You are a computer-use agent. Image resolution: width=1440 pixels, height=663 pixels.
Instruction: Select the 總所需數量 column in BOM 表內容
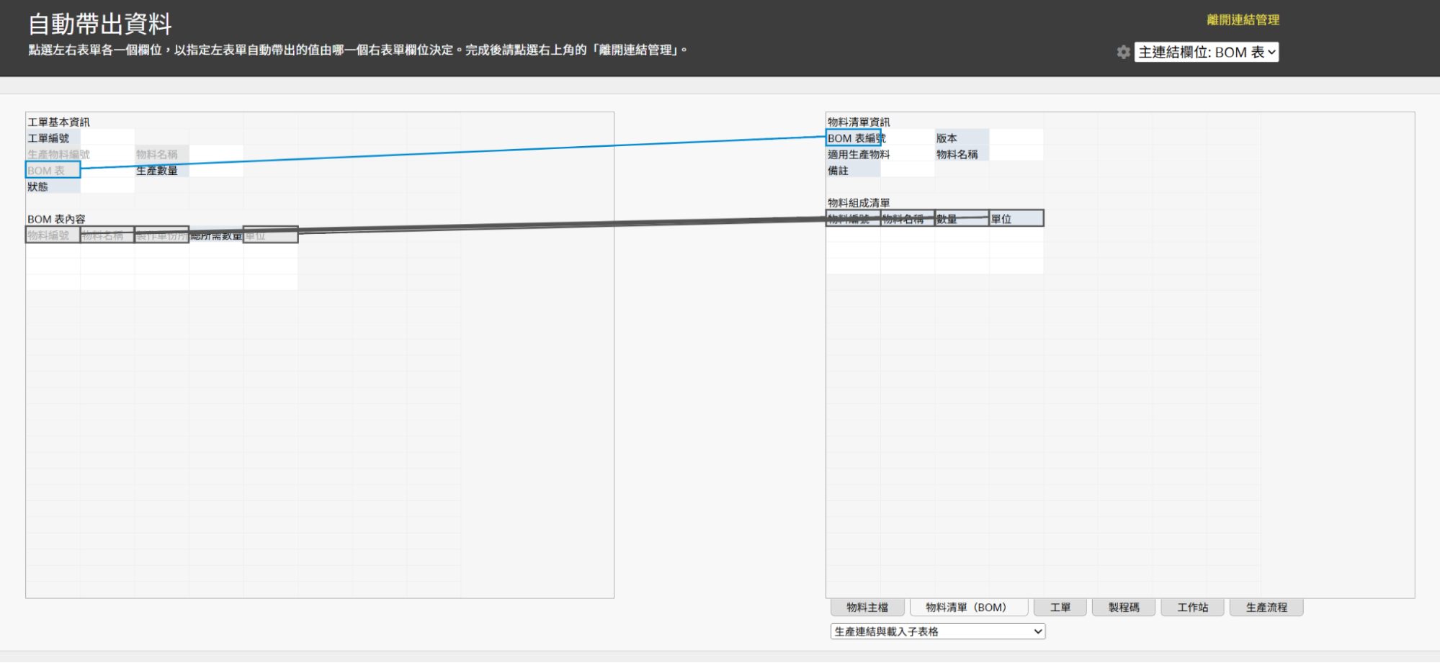[x=216, y=236]
